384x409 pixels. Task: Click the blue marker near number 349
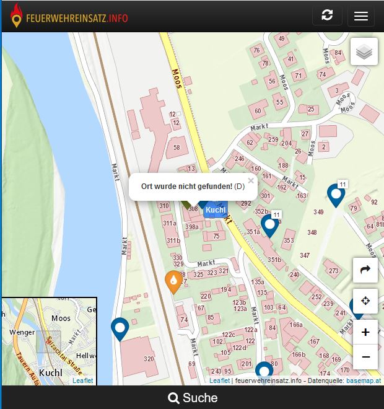click(x=336, y=195)
